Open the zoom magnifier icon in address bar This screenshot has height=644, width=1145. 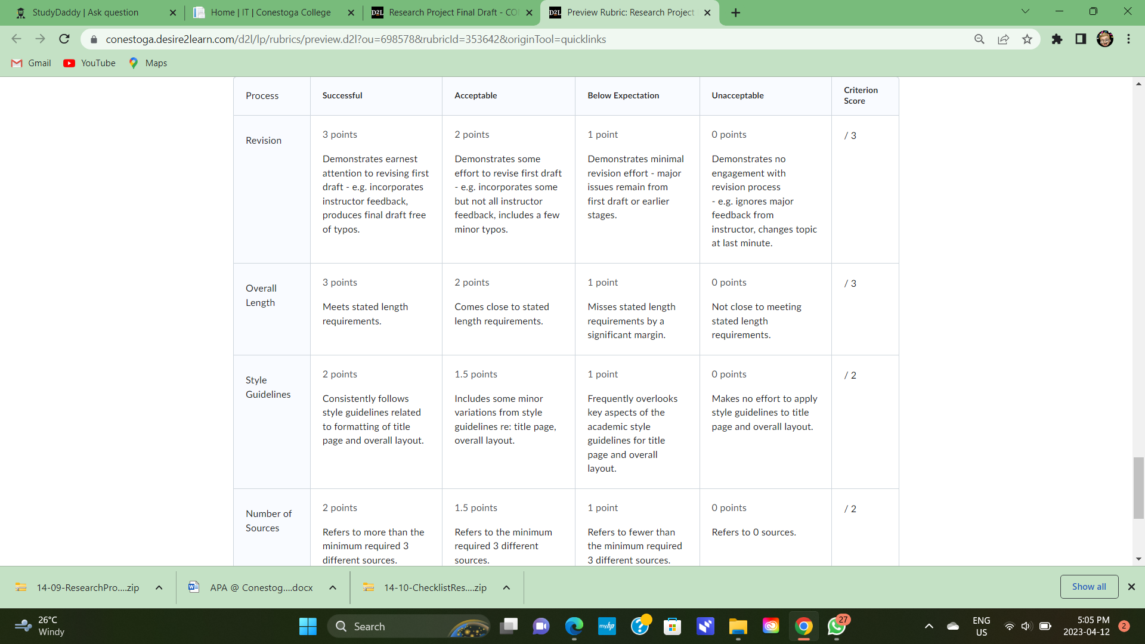pyautogui.click(x=979, y=39)
